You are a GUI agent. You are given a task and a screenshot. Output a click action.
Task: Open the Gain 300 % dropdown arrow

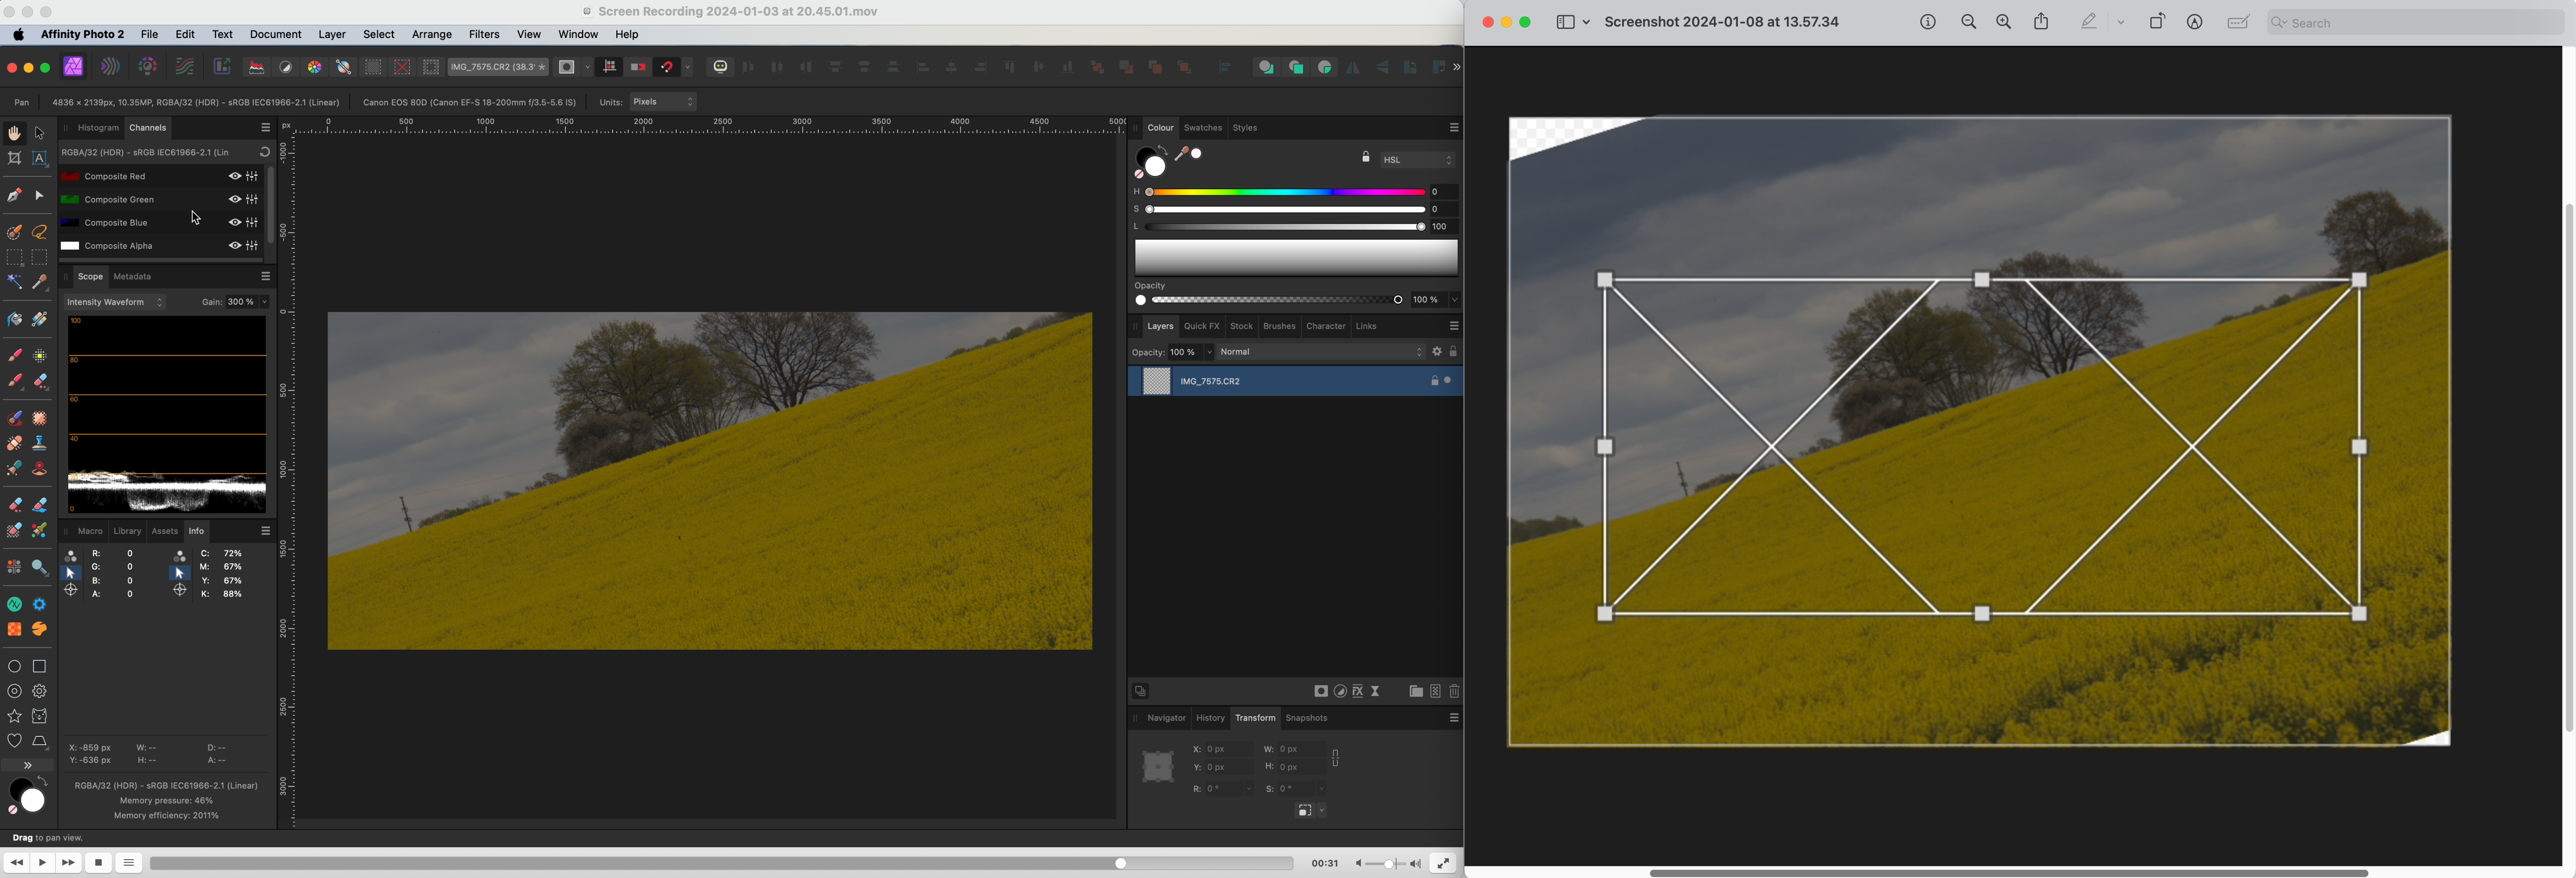(265, 302)
